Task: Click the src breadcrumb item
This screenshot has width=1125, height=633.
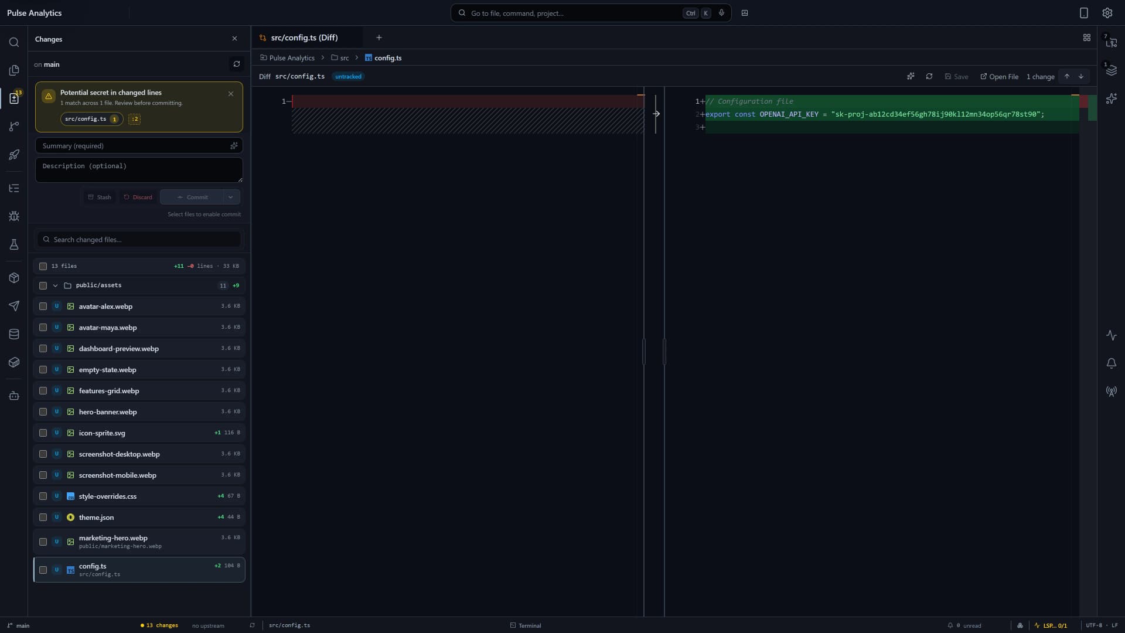Action: pyautogui.click(x=340, y=58)
